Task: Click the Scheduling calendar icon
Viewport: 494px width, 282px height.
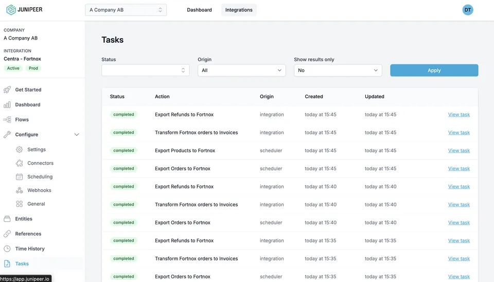Action: pos(19,177)
